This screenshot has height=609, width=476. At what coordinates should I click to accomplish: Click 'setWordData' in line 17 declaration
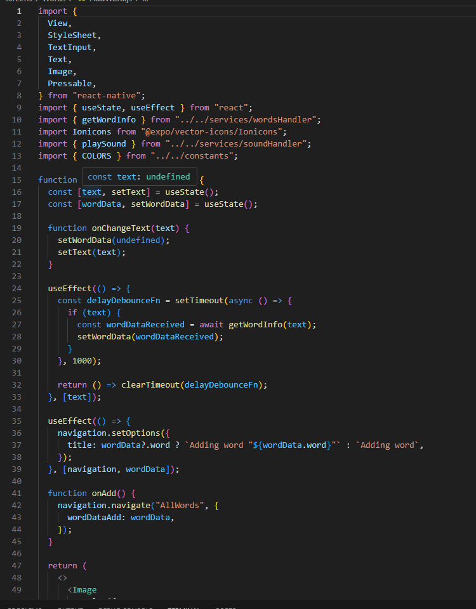click(x=158, y=204)
